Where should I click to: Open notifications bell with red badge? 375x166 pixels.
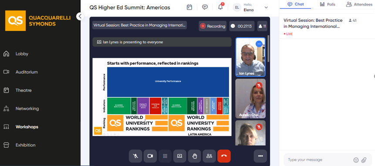click(x=220, y=7)
